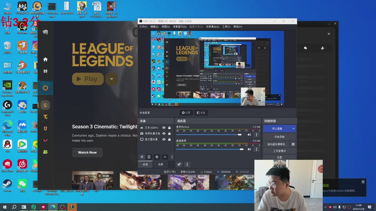
Task: Open source properties gear in the OBS Sources toolbar
Action: pos(157,157)
